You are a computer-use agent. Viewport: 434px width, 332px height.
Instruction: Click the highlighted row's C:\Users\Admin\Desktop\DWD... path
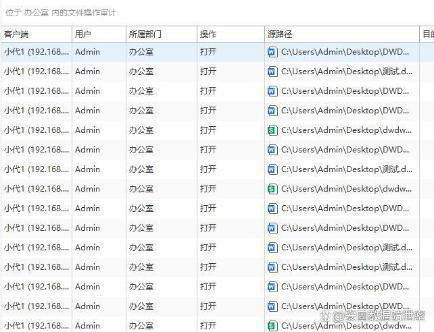345,52
